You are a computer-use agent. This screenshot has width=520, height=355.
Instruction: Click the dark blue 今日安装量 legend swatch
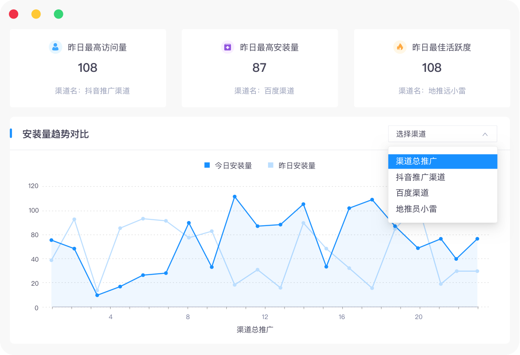pos(207,165)
